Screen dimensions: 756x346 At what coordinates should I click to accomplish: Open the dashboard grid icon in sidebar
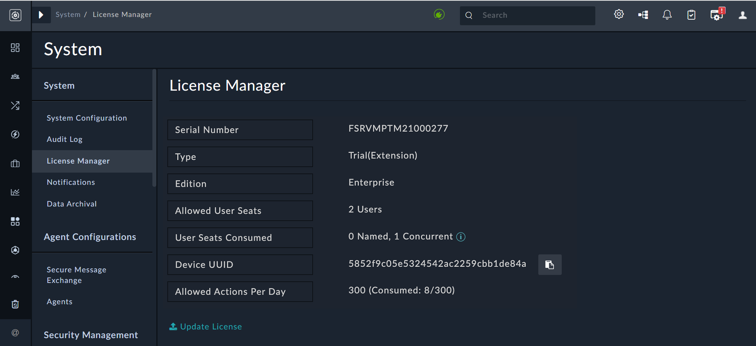pos(15,48)
